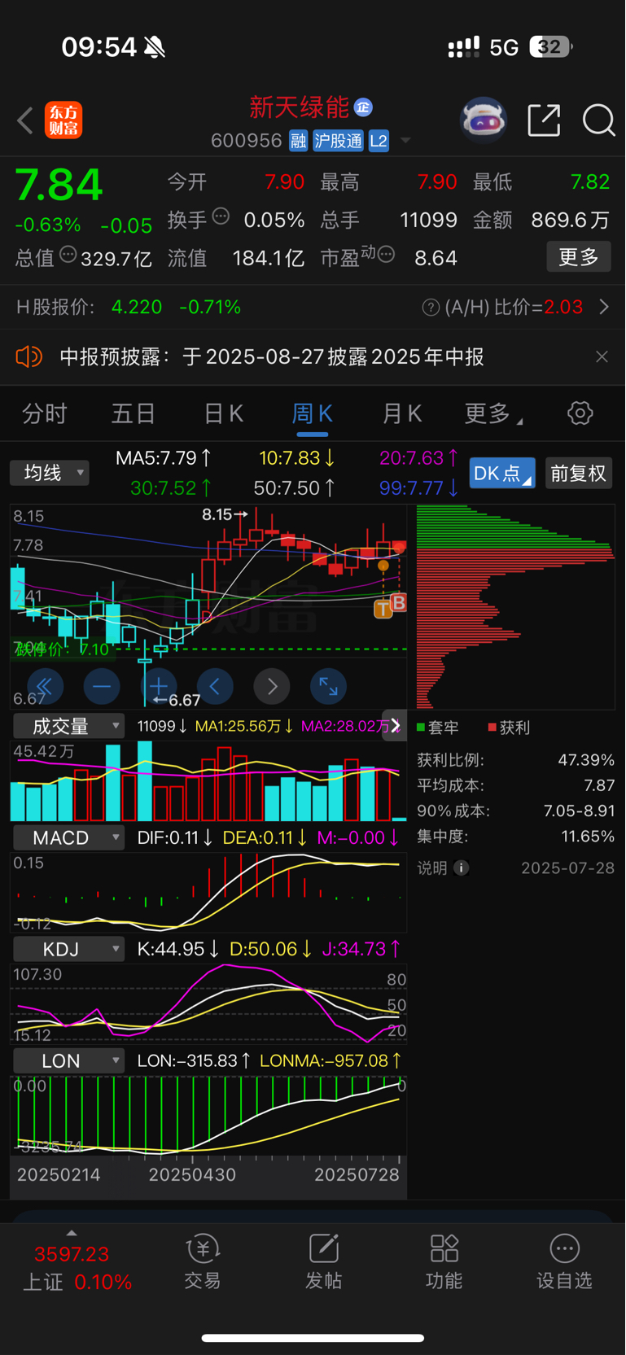Image resolution: width=626 pixels, height=1355 pixels.
Task: Tap the A/H ratio help icon
Action: [x=431, y=308]
